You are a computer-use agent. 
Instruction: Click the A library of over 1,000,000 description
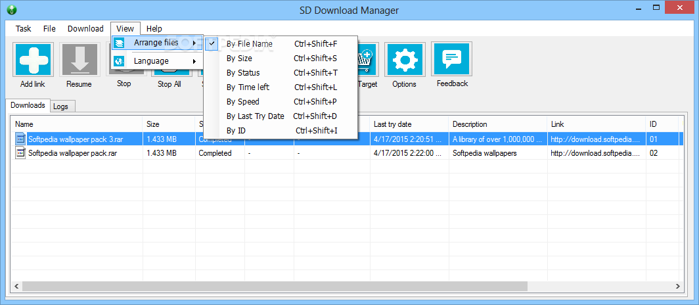[497, 139]
